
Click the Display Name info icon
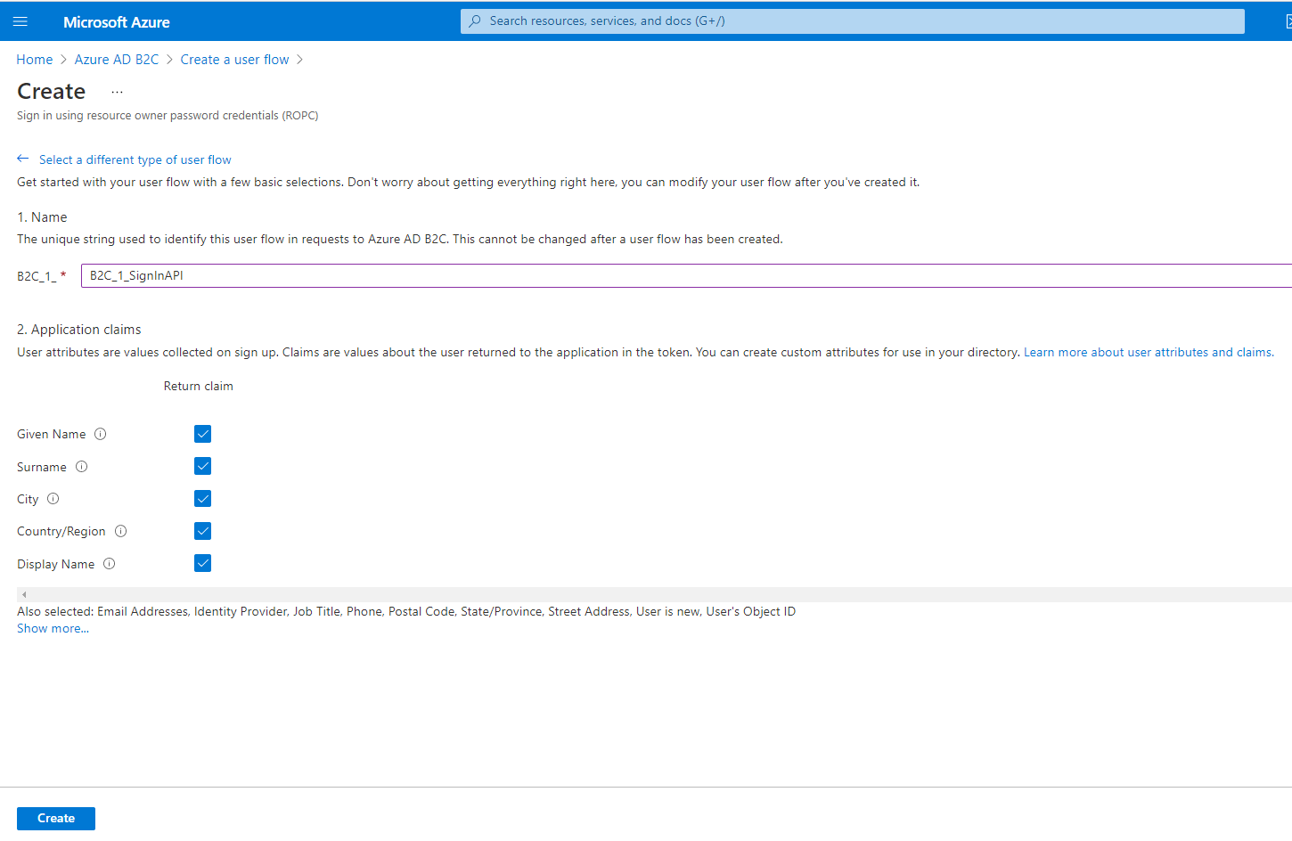point(109,563)
